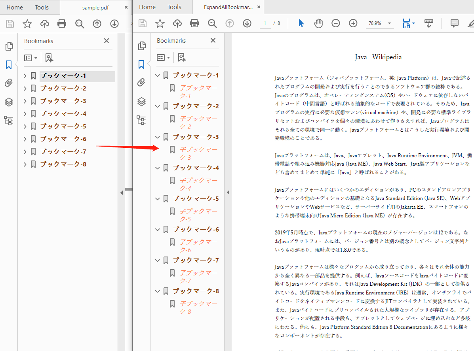Open Tools tab in ExpandAllBookmarks window
Image resolution: width=474 pixels, height=351 pixels.
point(174,7)
